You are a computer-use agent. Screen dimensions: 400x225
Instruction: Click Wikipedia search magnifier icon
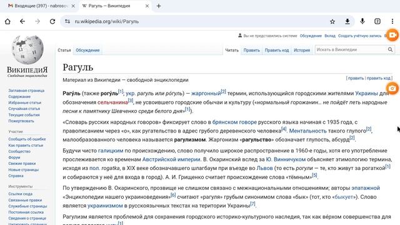coord(390,49)
